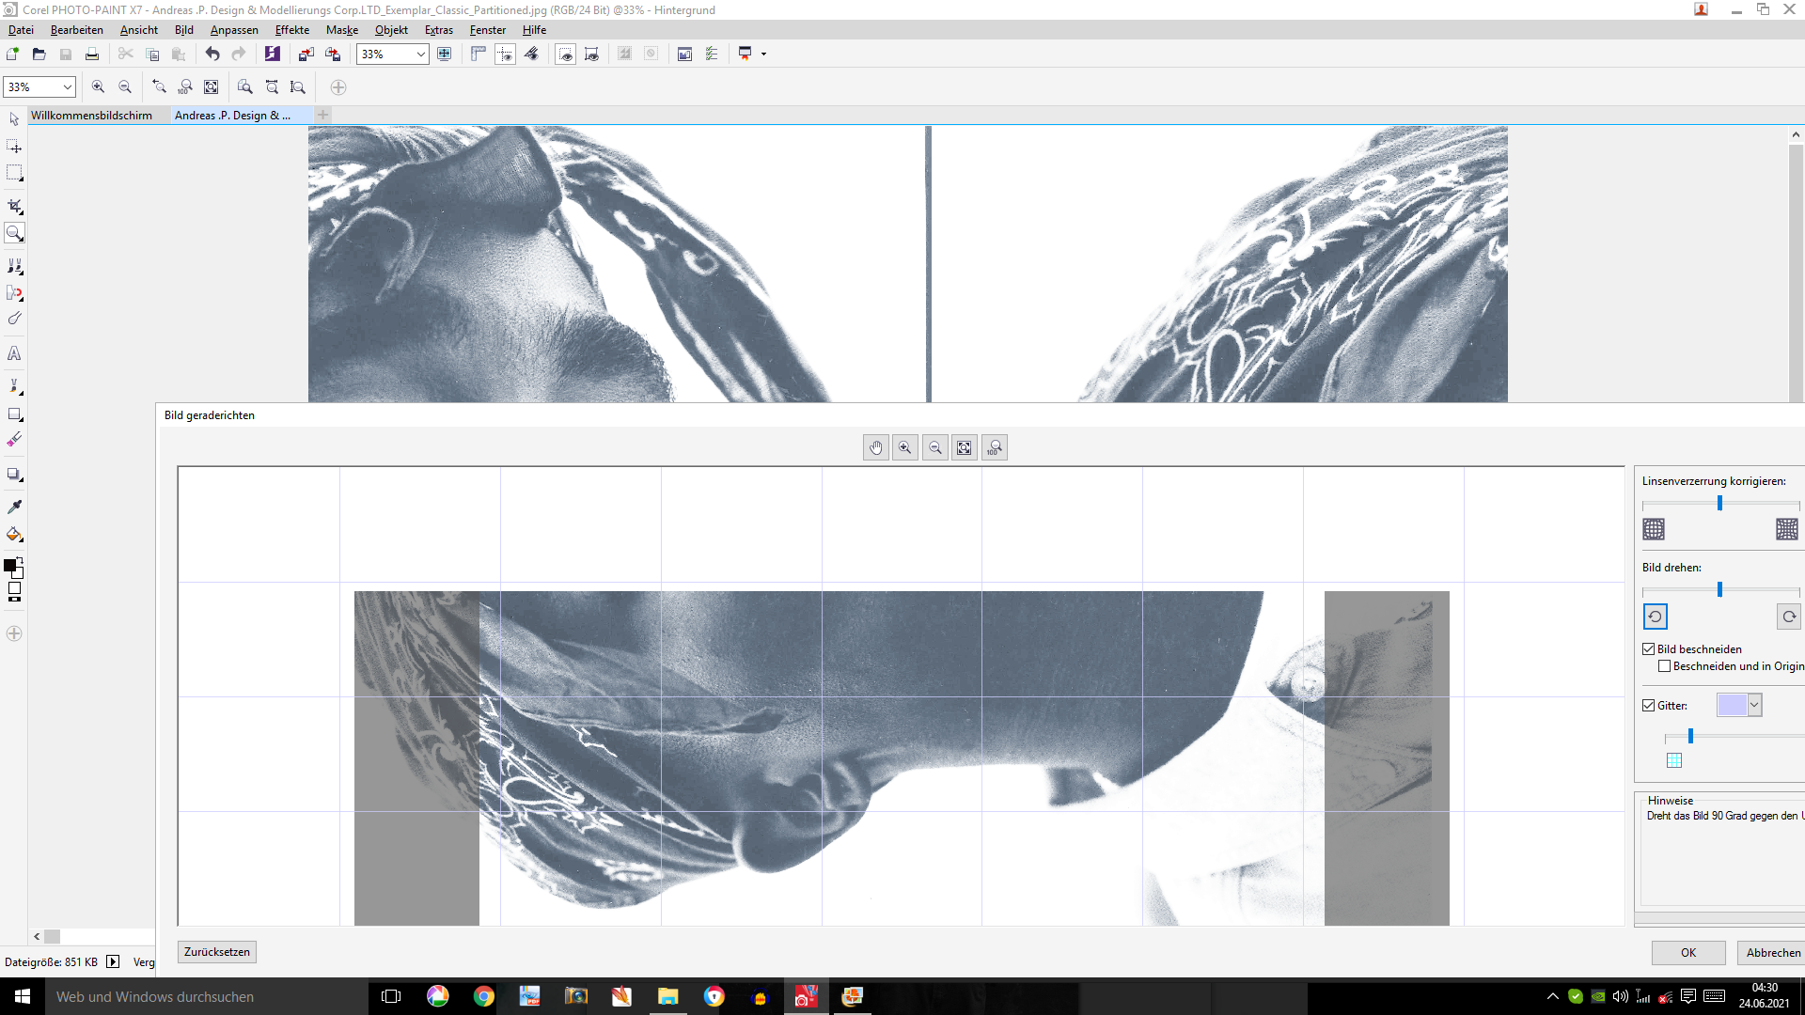Enable Beschneiden und in Original checkbox
This screenshot has height=1015, width=1805.
click(x=1665, y=666)
